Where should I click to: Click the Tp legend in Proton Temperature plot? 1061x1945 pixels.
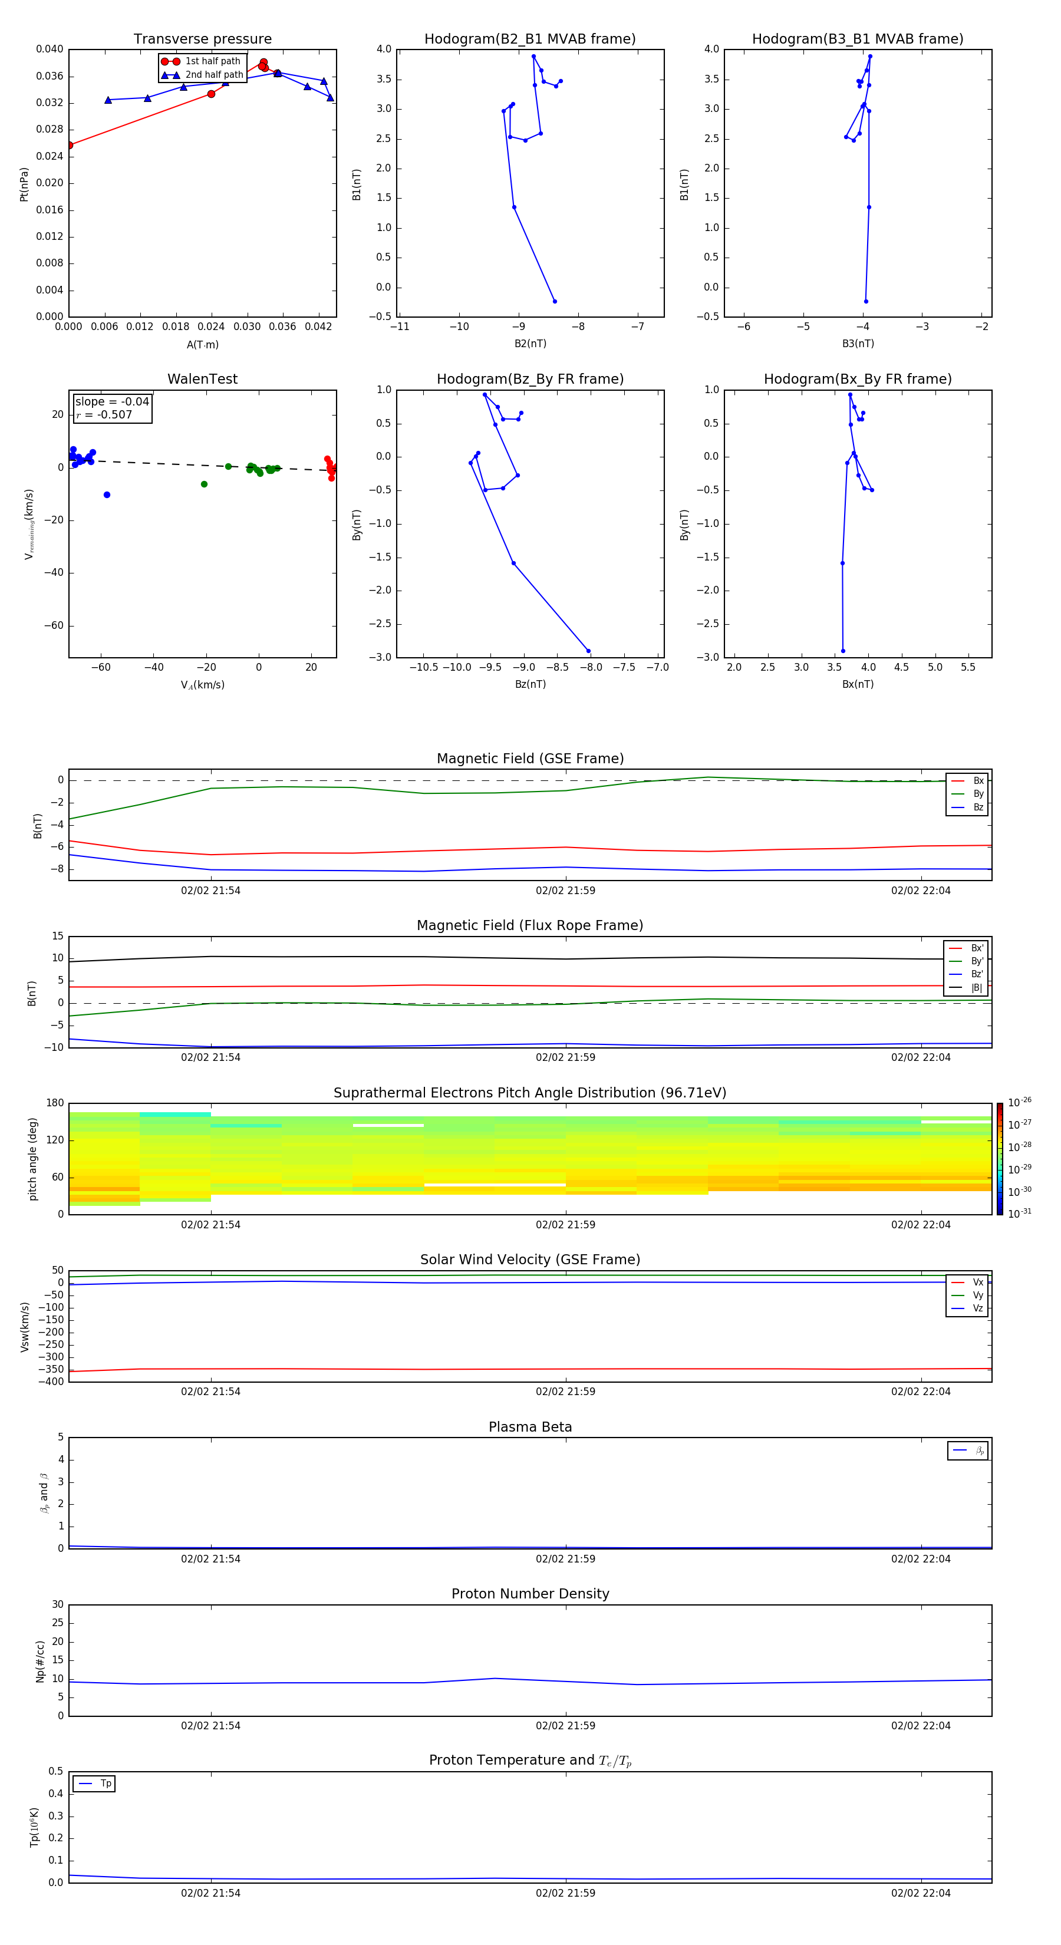[94, 1784]
